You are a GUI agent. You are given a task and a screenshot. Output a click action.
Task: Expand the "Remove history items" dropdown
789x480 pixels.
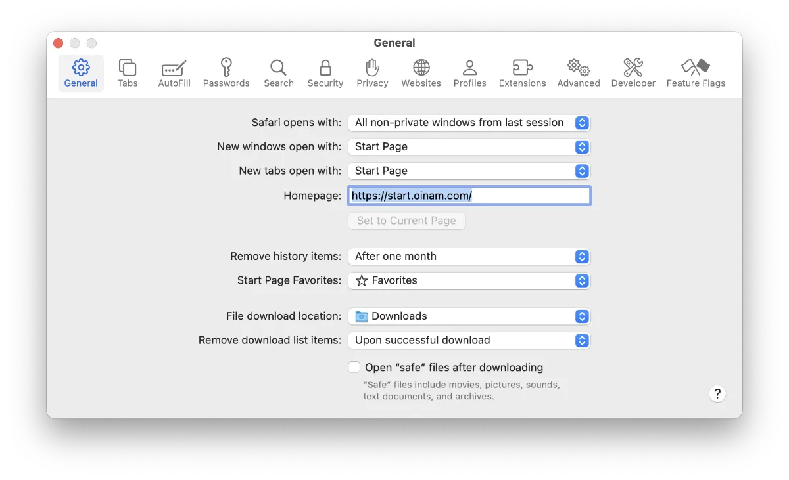[x=469, y=257]
